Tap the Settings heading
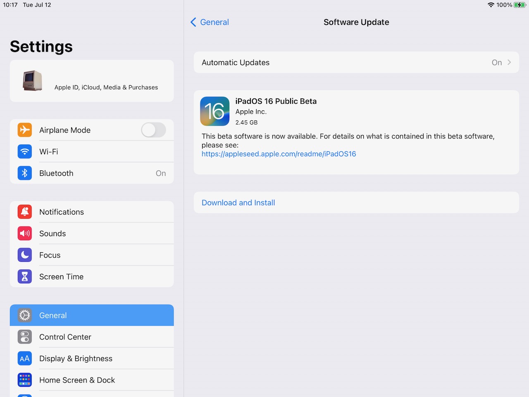529x397 pixels. 41,46
